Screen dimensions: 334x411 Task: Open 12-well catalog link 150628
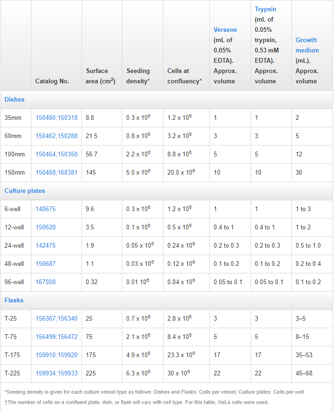coord(45,227)
